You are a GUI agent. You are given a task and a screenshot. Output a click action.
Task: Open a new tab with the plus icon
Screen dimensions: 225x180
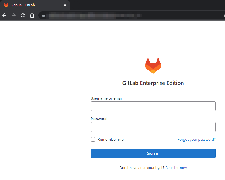pos(76,5)
